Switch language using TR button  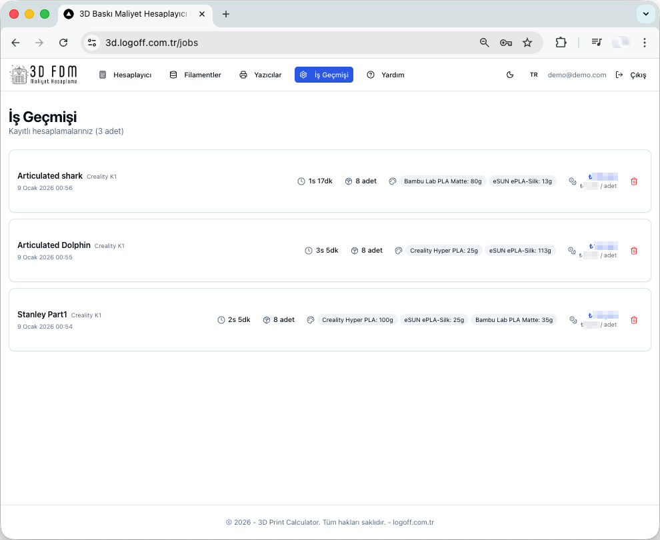(x=533, y=75)
